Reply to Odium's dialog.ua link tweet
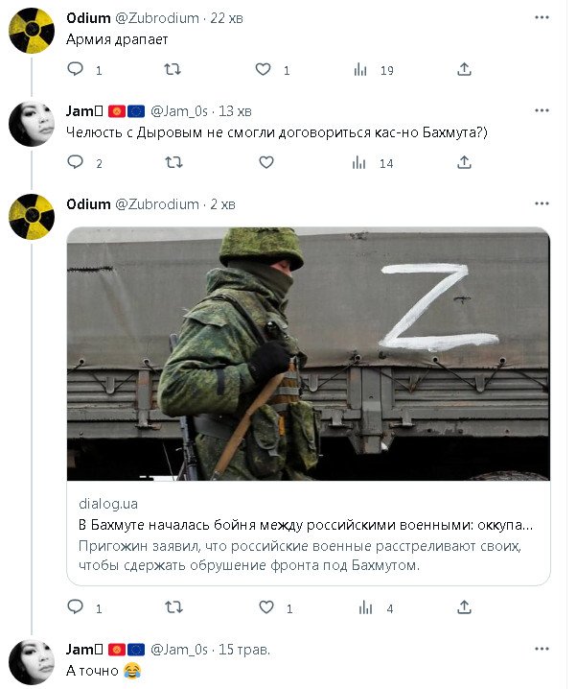This screenshot has width=577, height=689. click(76, 607)
